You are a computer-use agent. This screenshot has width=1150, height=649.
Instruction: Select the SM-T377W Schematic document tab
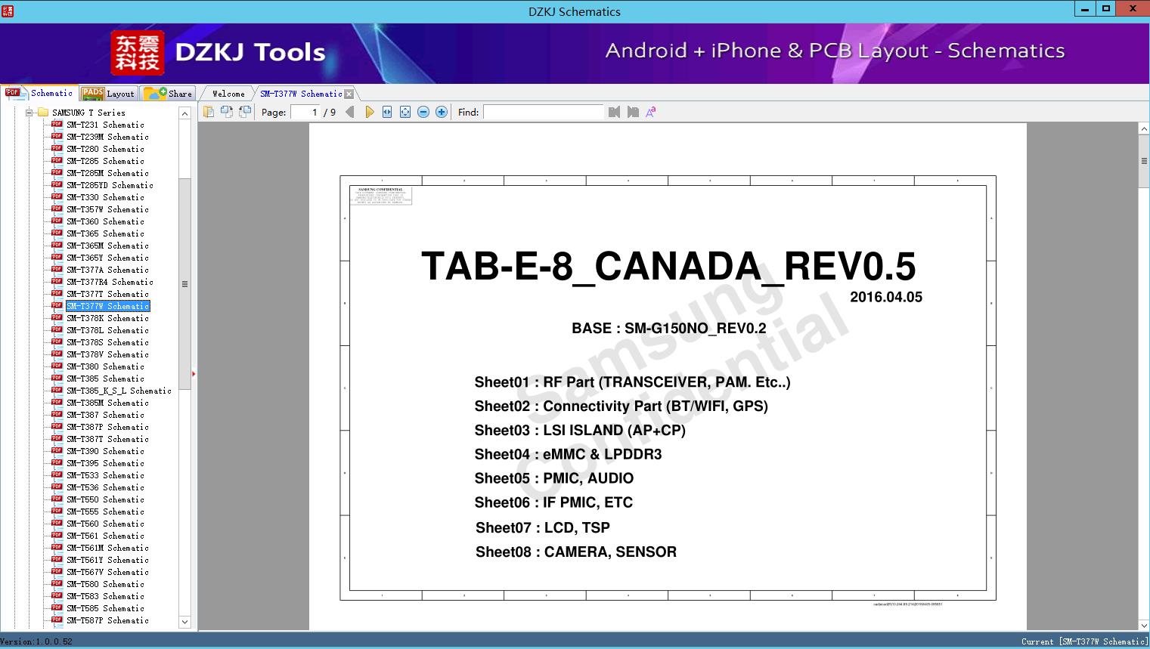click(x=301, y=94)
